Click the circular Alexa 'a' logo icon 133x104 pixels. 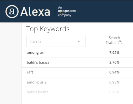pos(12,11)
